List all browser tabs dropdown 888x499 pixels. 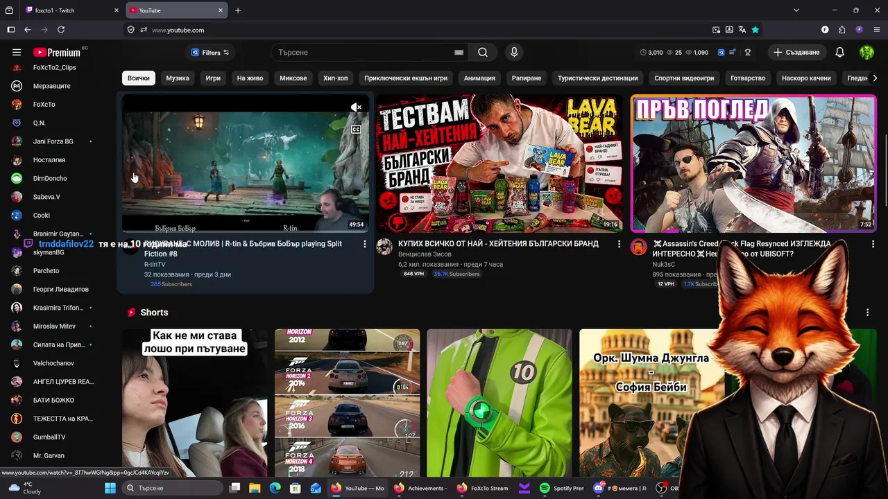coord(796,10)
